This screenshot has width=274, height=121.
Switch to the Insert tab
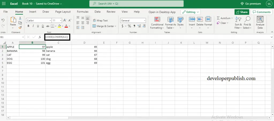tap(33, 12)
